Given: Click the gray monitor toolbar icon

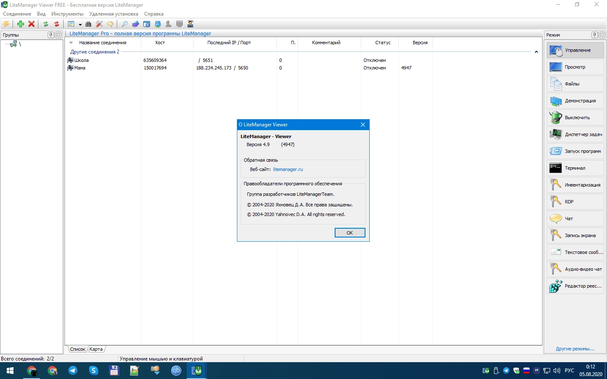Looking at the screenshot, I should [180, 24].
